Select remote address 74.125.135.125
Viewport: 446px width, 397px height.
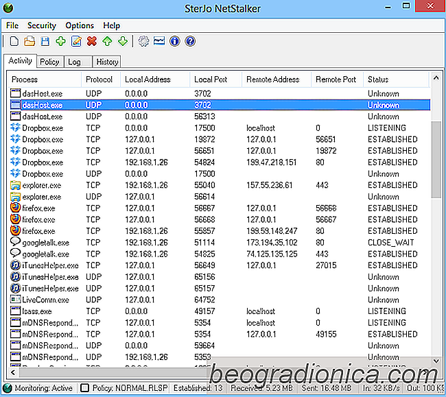pos(272,254)
